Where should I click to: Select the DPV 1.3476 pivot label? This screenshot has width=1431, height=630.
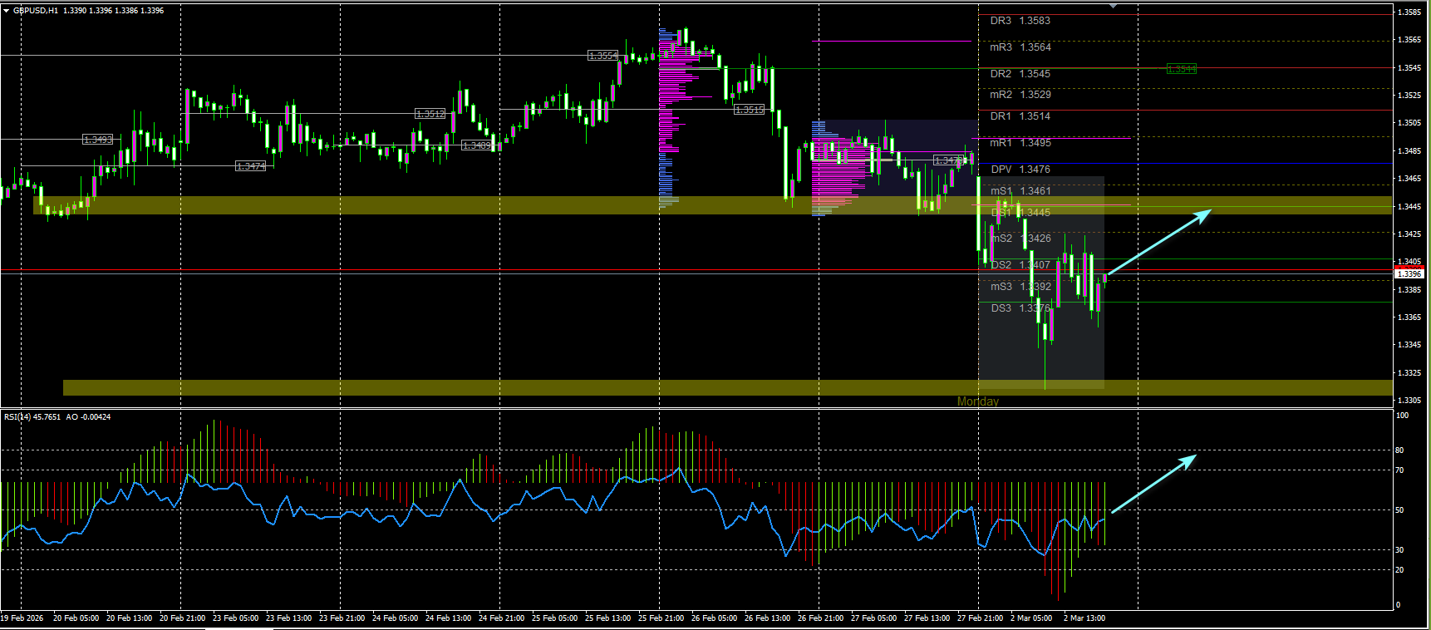pos(1020,170)
